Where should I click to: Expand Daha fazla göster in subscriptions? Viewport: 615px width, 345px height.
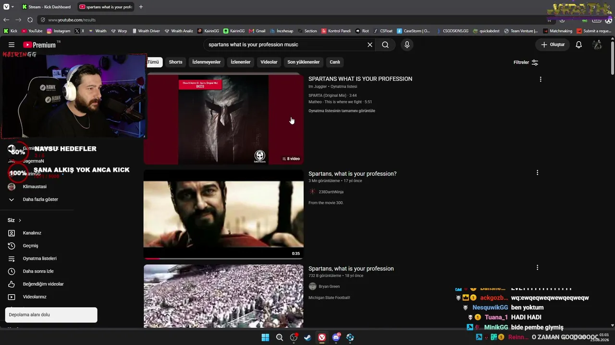(x=40, y=199)
